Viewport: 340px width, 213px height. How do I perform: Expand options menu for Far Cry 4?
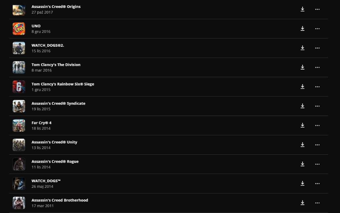coord(317,125)
